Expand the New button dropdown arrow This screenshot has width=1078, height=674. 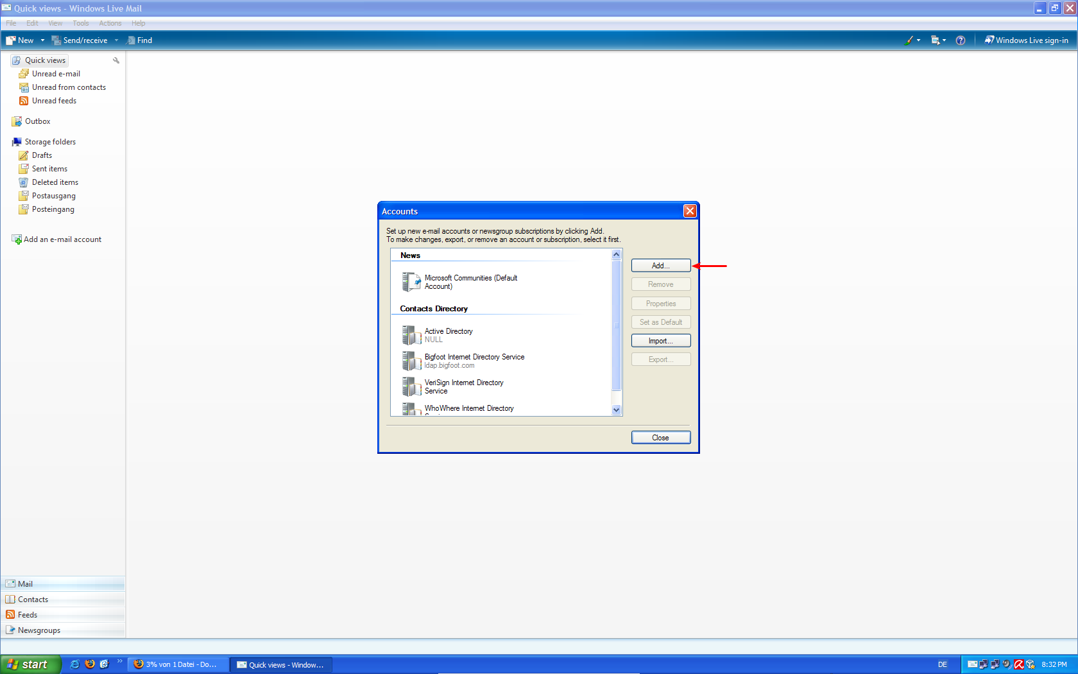point(42,40)
